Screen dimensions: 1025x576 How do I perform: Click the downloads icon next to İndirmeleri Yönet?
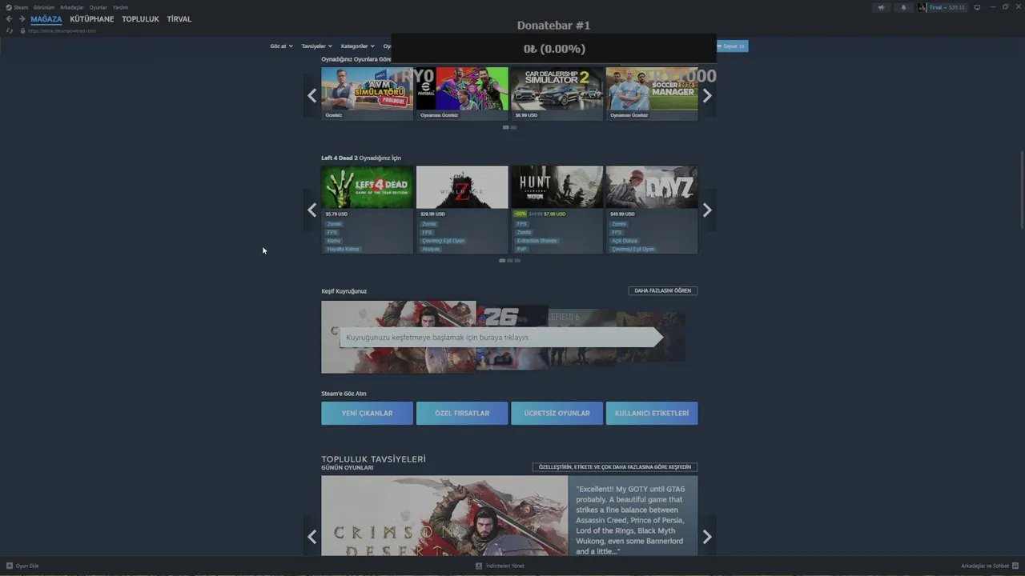click(x=479, y=566)
